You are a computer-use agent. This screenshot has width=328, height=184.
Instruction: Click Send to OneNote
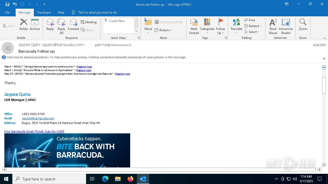pyautogui.click(x=169, y=22)
